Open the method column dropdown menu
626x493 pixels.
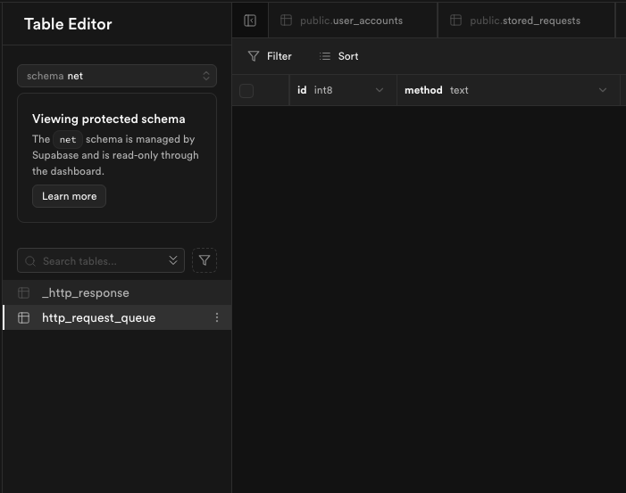pos(603,90)
